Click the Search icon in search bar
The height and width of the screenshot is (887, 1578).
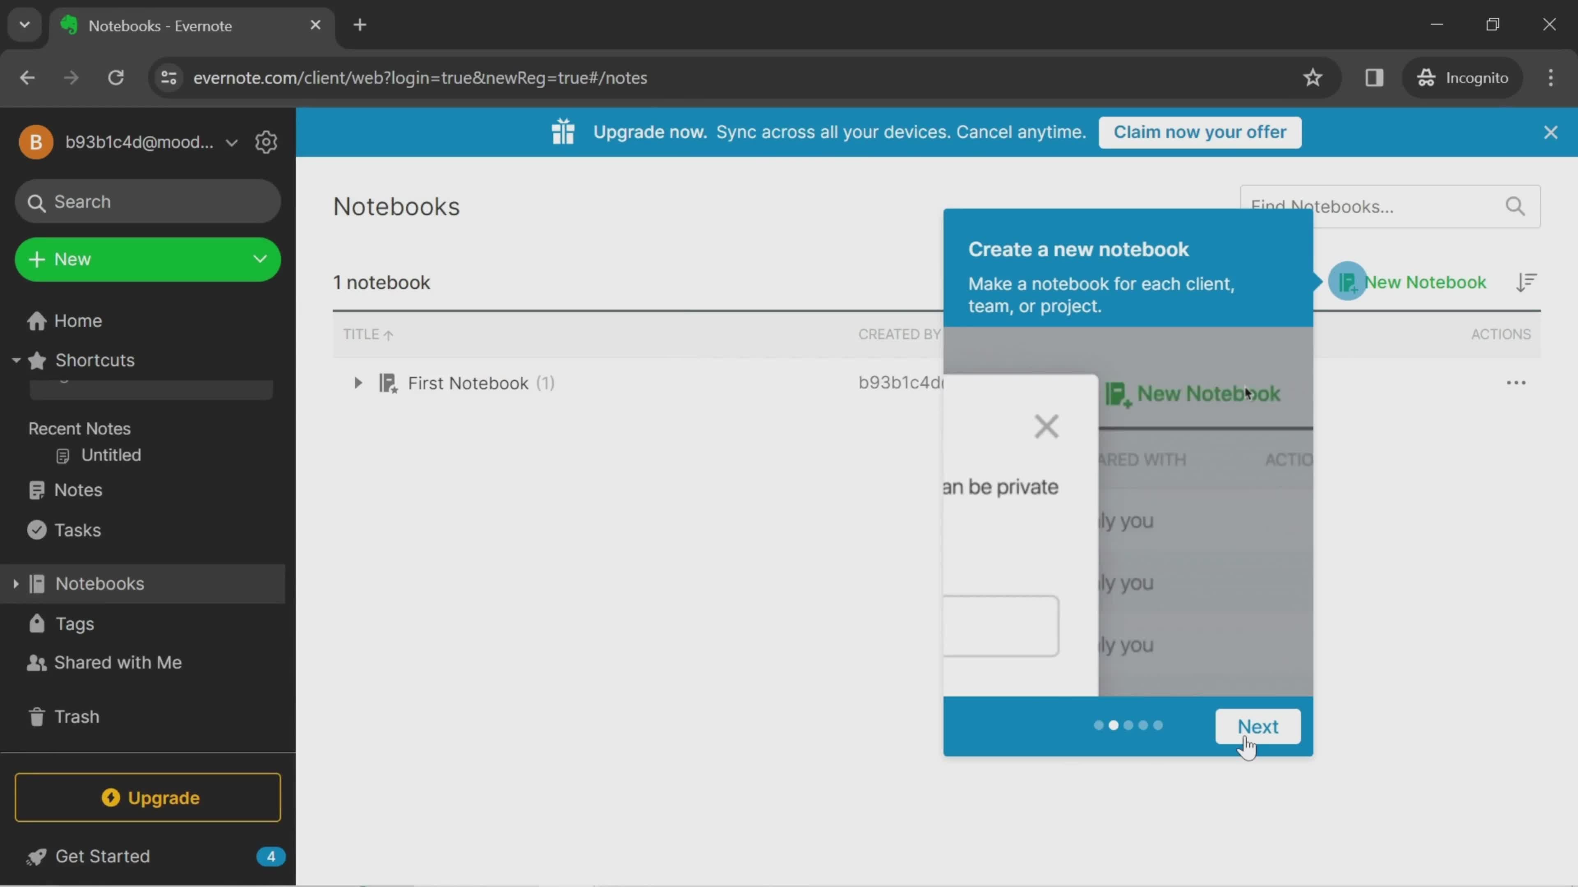click(x=37, y=202)
